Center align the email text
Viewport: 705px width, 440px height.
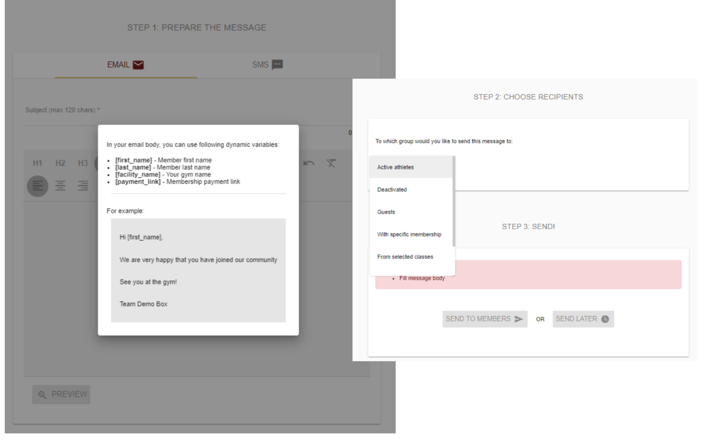pos(60,186)
